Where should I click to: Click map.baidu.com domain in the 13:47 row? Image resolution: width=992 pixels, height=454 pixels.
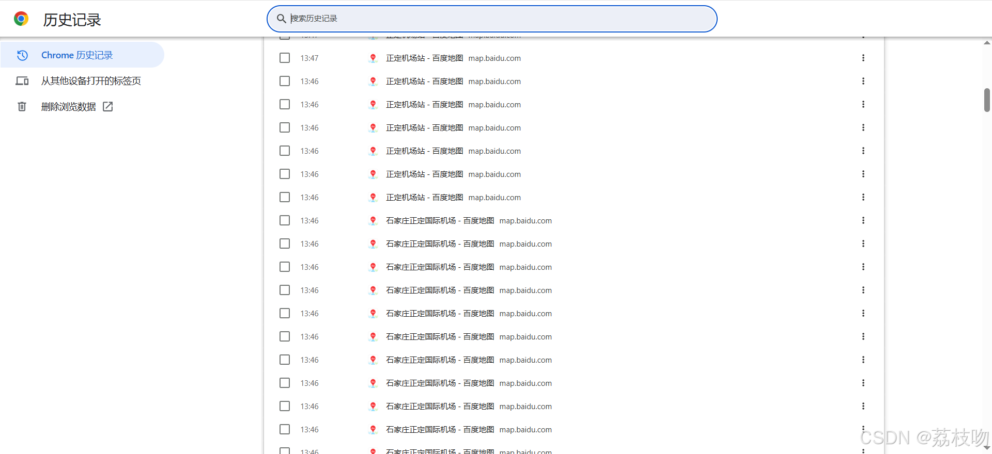tap(494, 58)
